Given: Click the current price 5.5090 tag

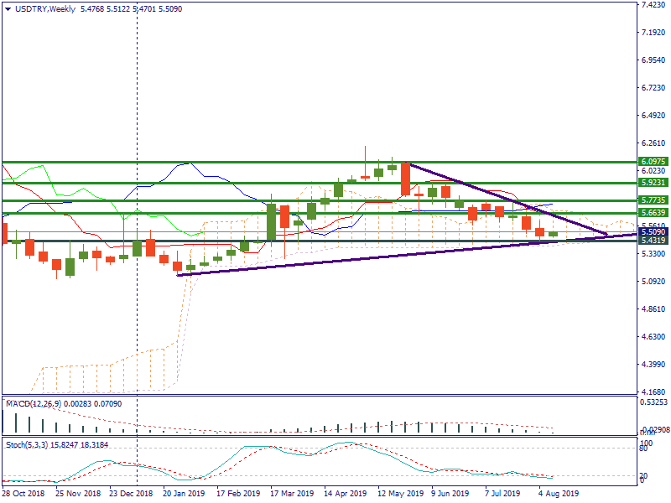Looking at the screenshot, I should coord(653,231).
